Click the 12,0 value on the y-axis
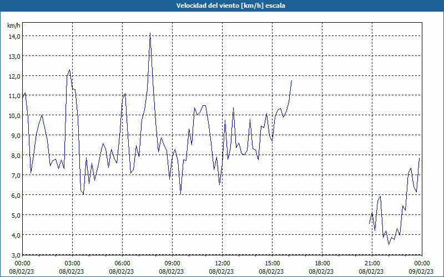Screen dimensions: 444x277 click(x=14, y=76)
